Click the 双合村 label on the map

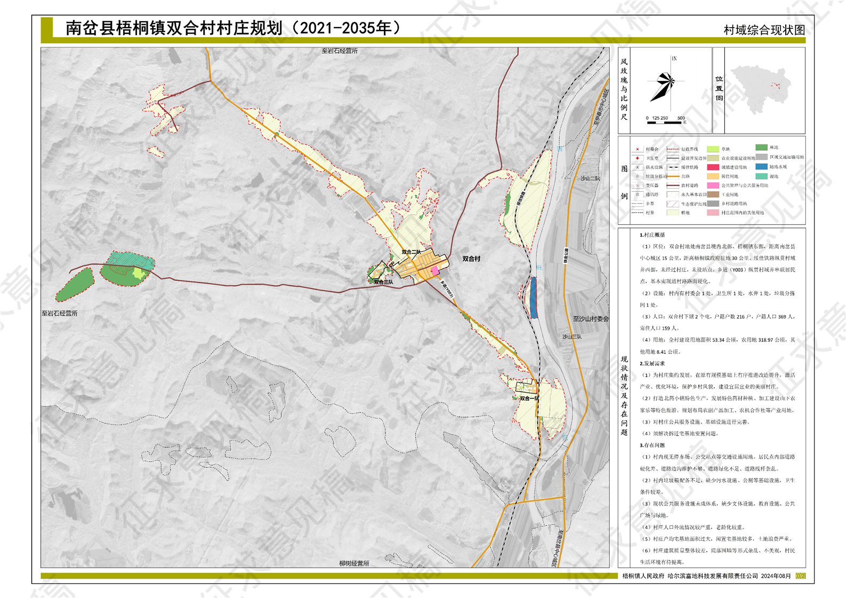[471, 258]
